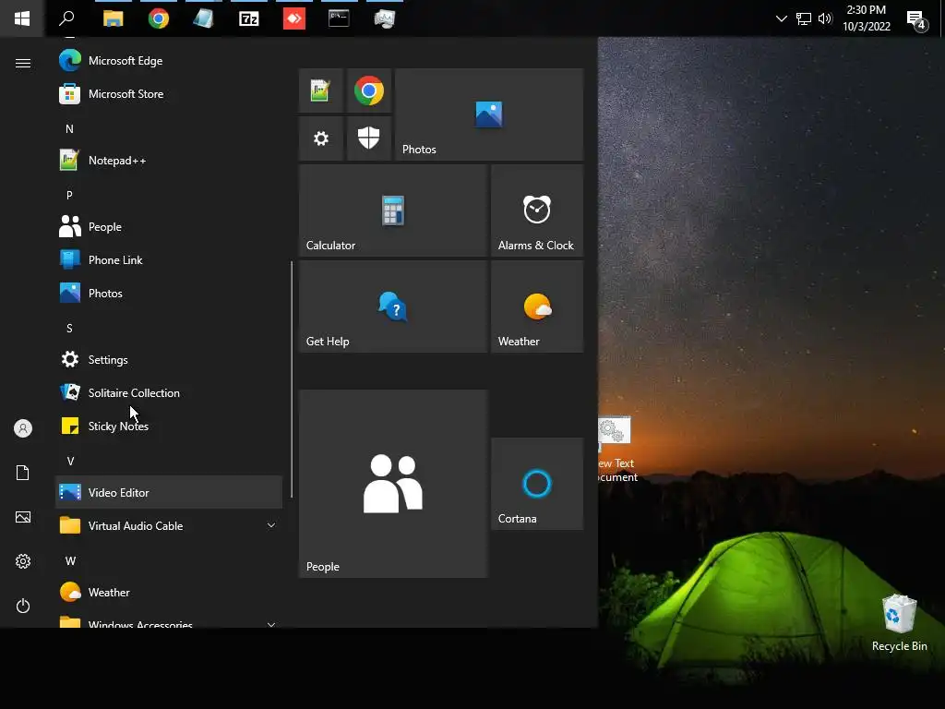Open the Photos pinned tile

point(489,114)
